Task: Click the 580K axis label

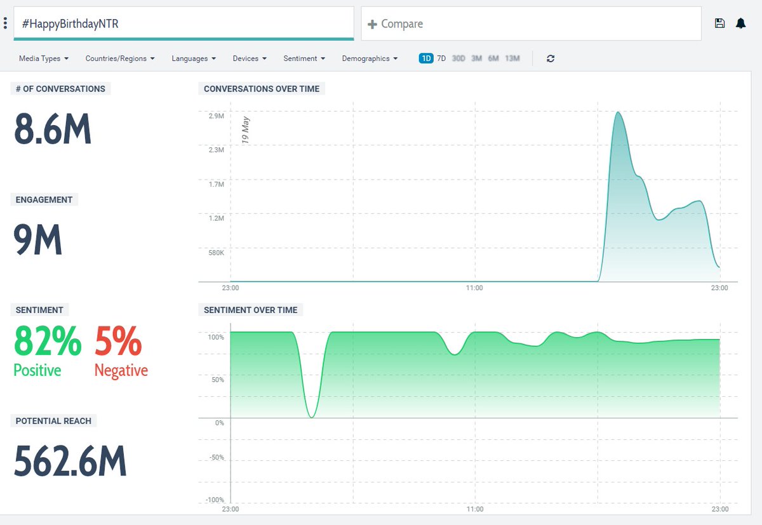Action: tap(216, 253)
